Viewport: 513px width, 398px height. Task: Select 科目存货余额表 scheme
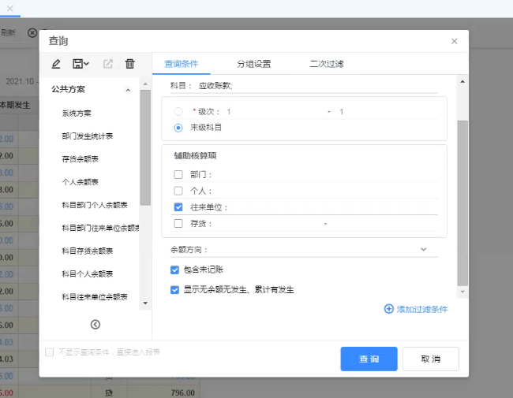[x=88, y=251]
